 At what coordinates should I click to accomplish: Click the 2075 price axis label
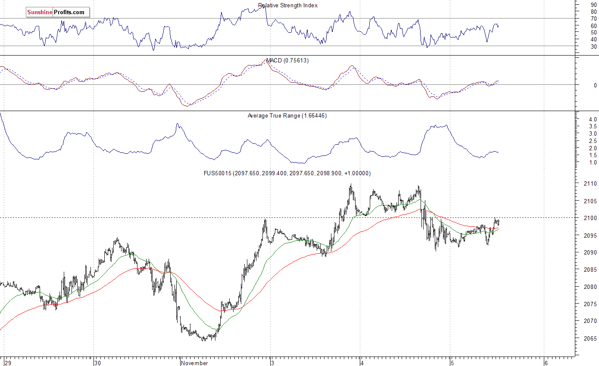[590, 304]
